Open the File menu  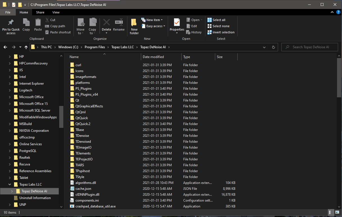tap(8, 12)
